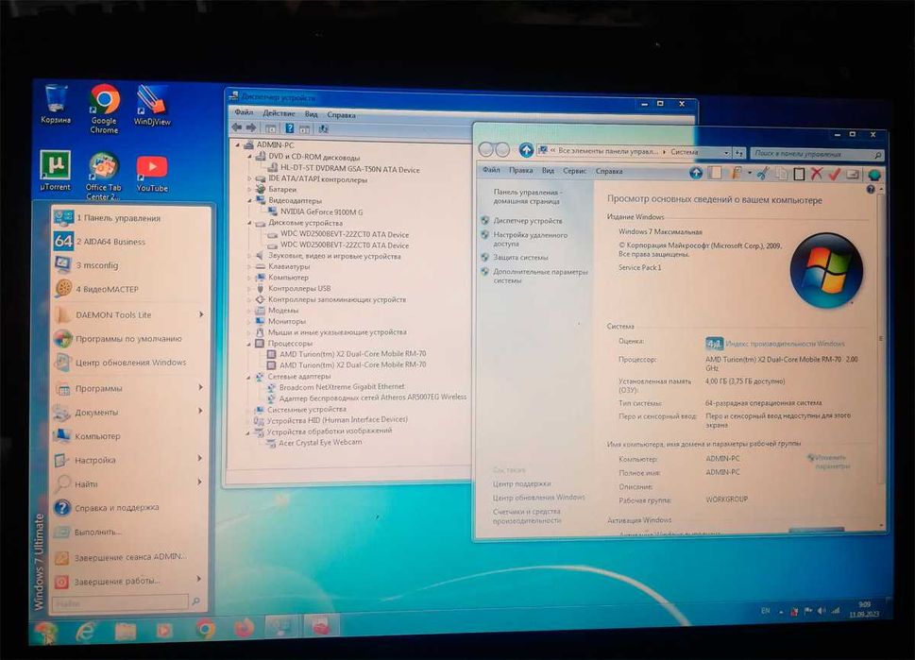
Task: Collapse the Дисковые устройства node
Action: click(249, 223)
